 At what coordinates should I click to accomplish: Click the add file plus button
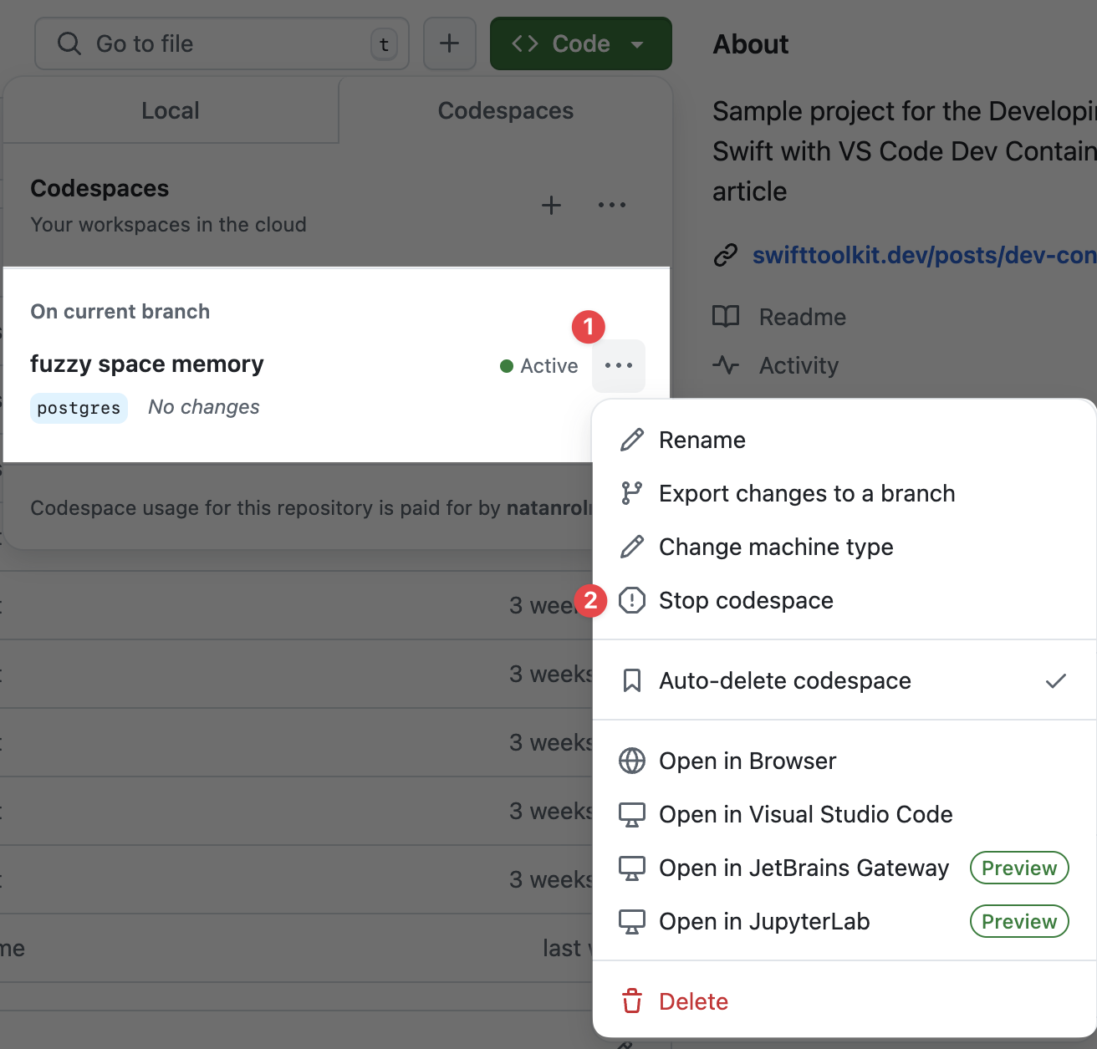[449, 43]
